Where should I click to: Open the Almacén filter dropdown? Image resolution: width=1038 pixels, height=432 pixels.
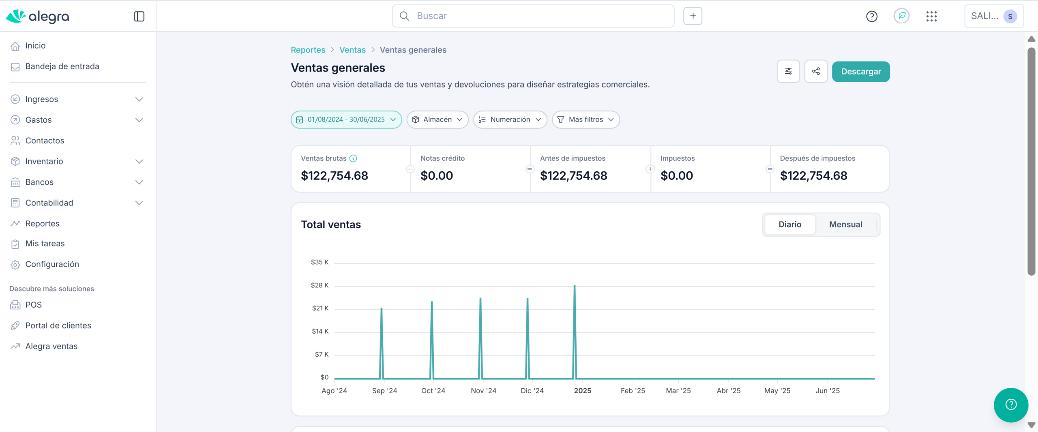(x=437, y=119)
